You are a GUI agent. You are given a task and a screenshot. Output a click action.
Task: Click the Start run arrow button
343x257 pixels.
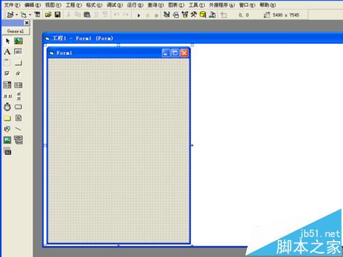(x=139, y=15)
